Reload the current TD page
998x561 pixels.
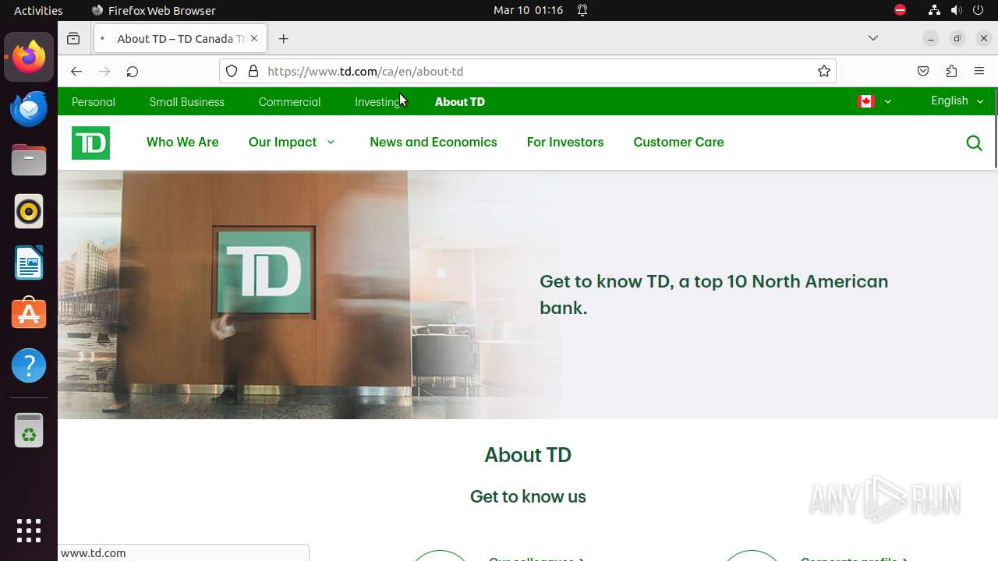(133, 71)
